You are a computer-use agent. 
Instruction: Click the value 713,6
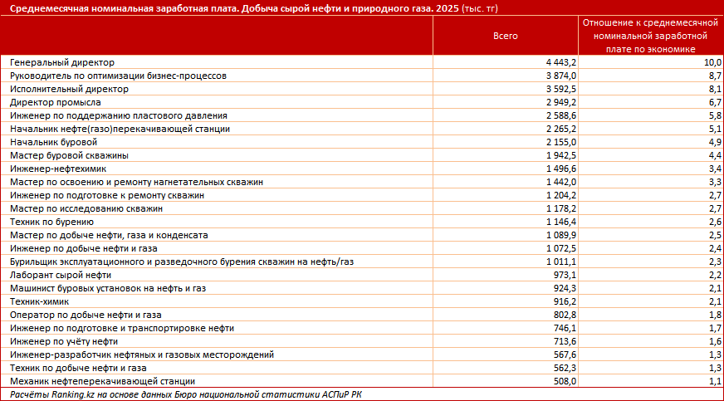tap(565, 341)
